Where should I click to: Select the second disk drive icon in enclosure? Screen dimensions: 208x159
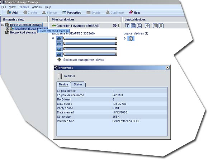[59, 44]
